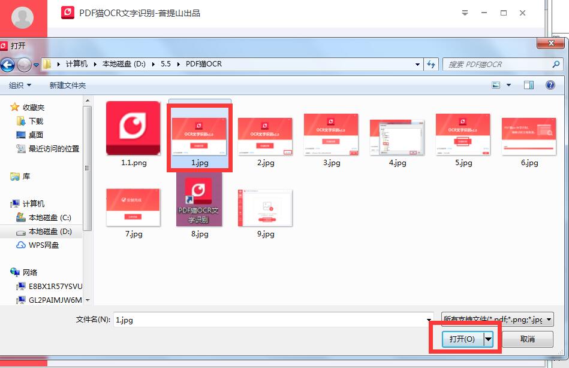Screen dimensions: 569x368
Task: Select 桌面 in the favorites list
Action: tap(36, 135)
